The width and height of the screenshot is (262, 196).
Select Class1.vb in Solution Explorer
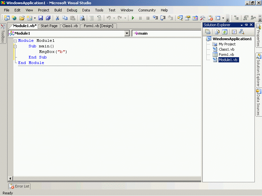pos(226,49)
